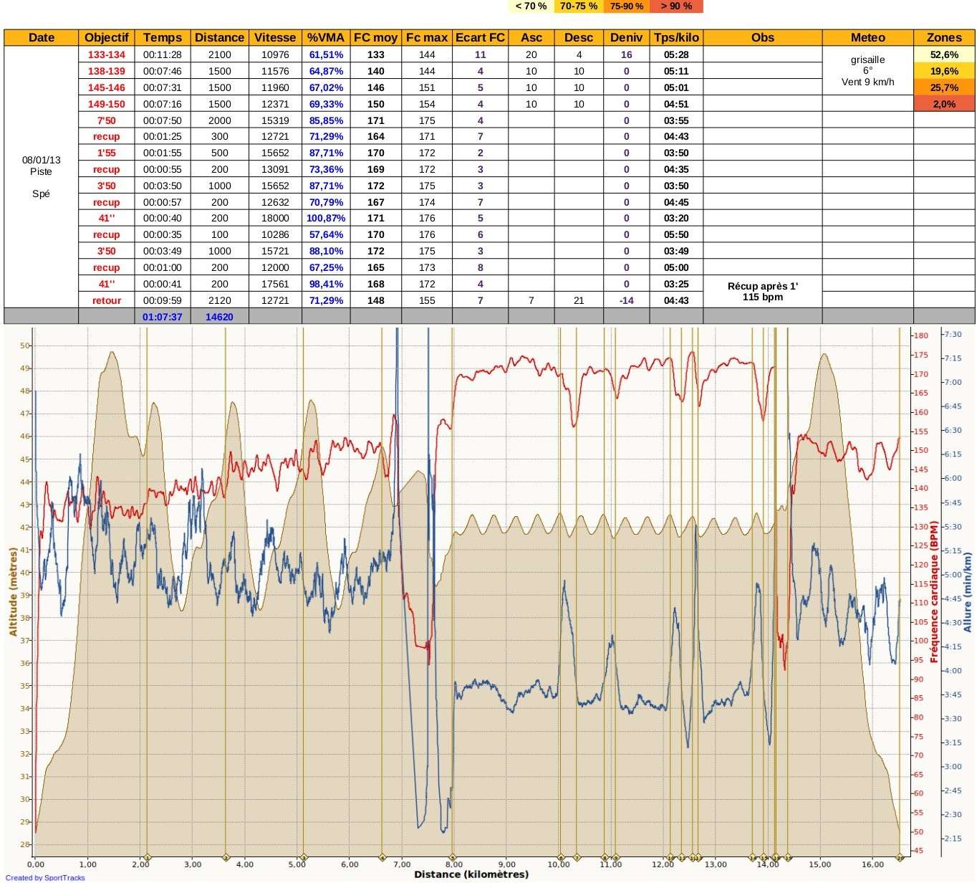Click the 05:28 Tps/kilo cell
This screenshot has width=977, height=883.
[x=676, y=54]
